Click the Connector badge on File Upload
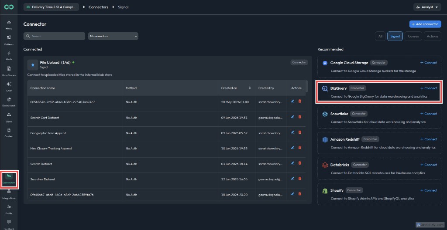Screen dimensions: 447x230 (299, 62)
